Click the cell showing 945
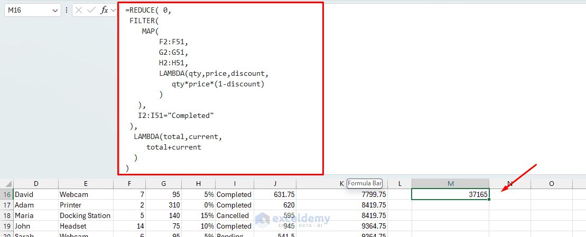Screen dimensions: 586x237 [x=275, y=226]
